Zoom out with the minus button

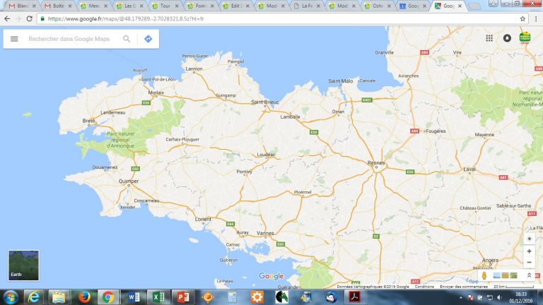pyautogui.click(x=529, y=262)
